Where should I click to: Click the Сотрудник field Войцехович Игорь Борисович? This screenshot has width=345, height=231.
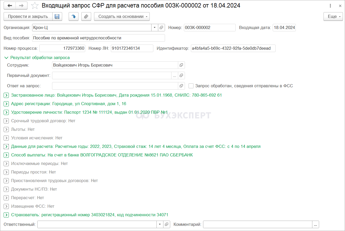pyautogui.click(x=115, y=65)
